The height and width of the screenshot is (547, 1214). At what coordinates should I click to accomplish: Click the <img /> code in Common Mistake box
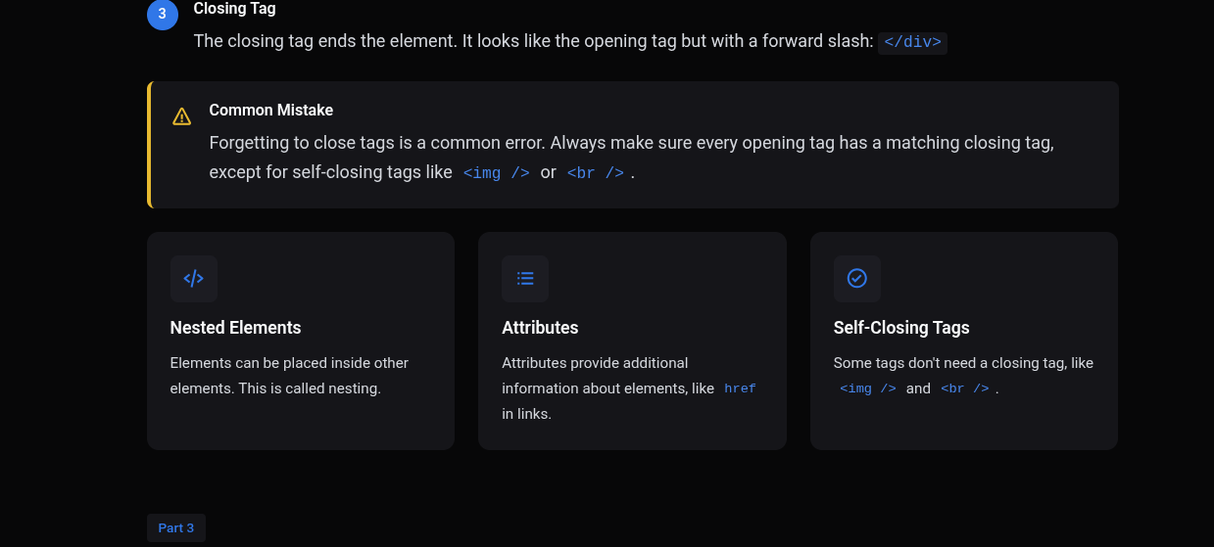[496, 172]
